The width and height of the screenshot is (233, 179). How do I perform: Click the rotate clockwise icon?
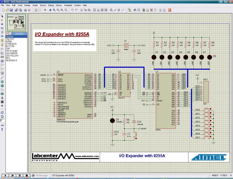click(2, 113)
